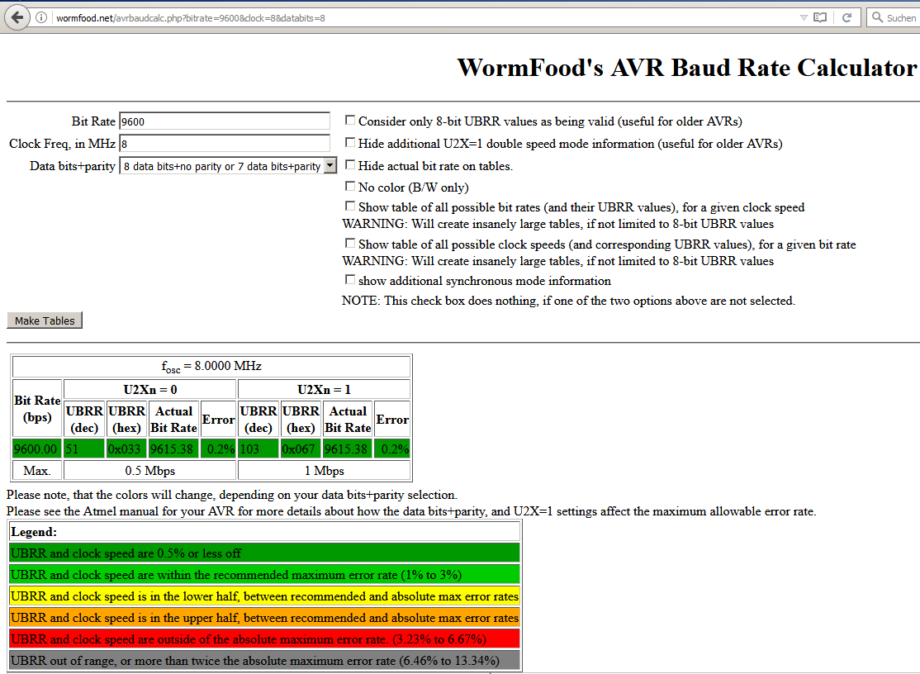Click the '0x033' UBRR hex cell

pos(126,449)
